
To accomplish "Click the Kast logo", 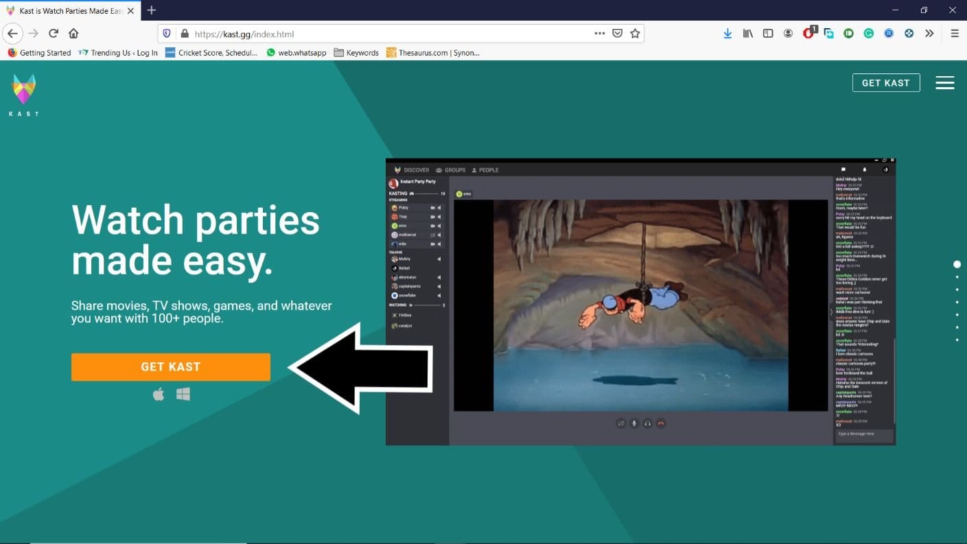I will [24, 95].
